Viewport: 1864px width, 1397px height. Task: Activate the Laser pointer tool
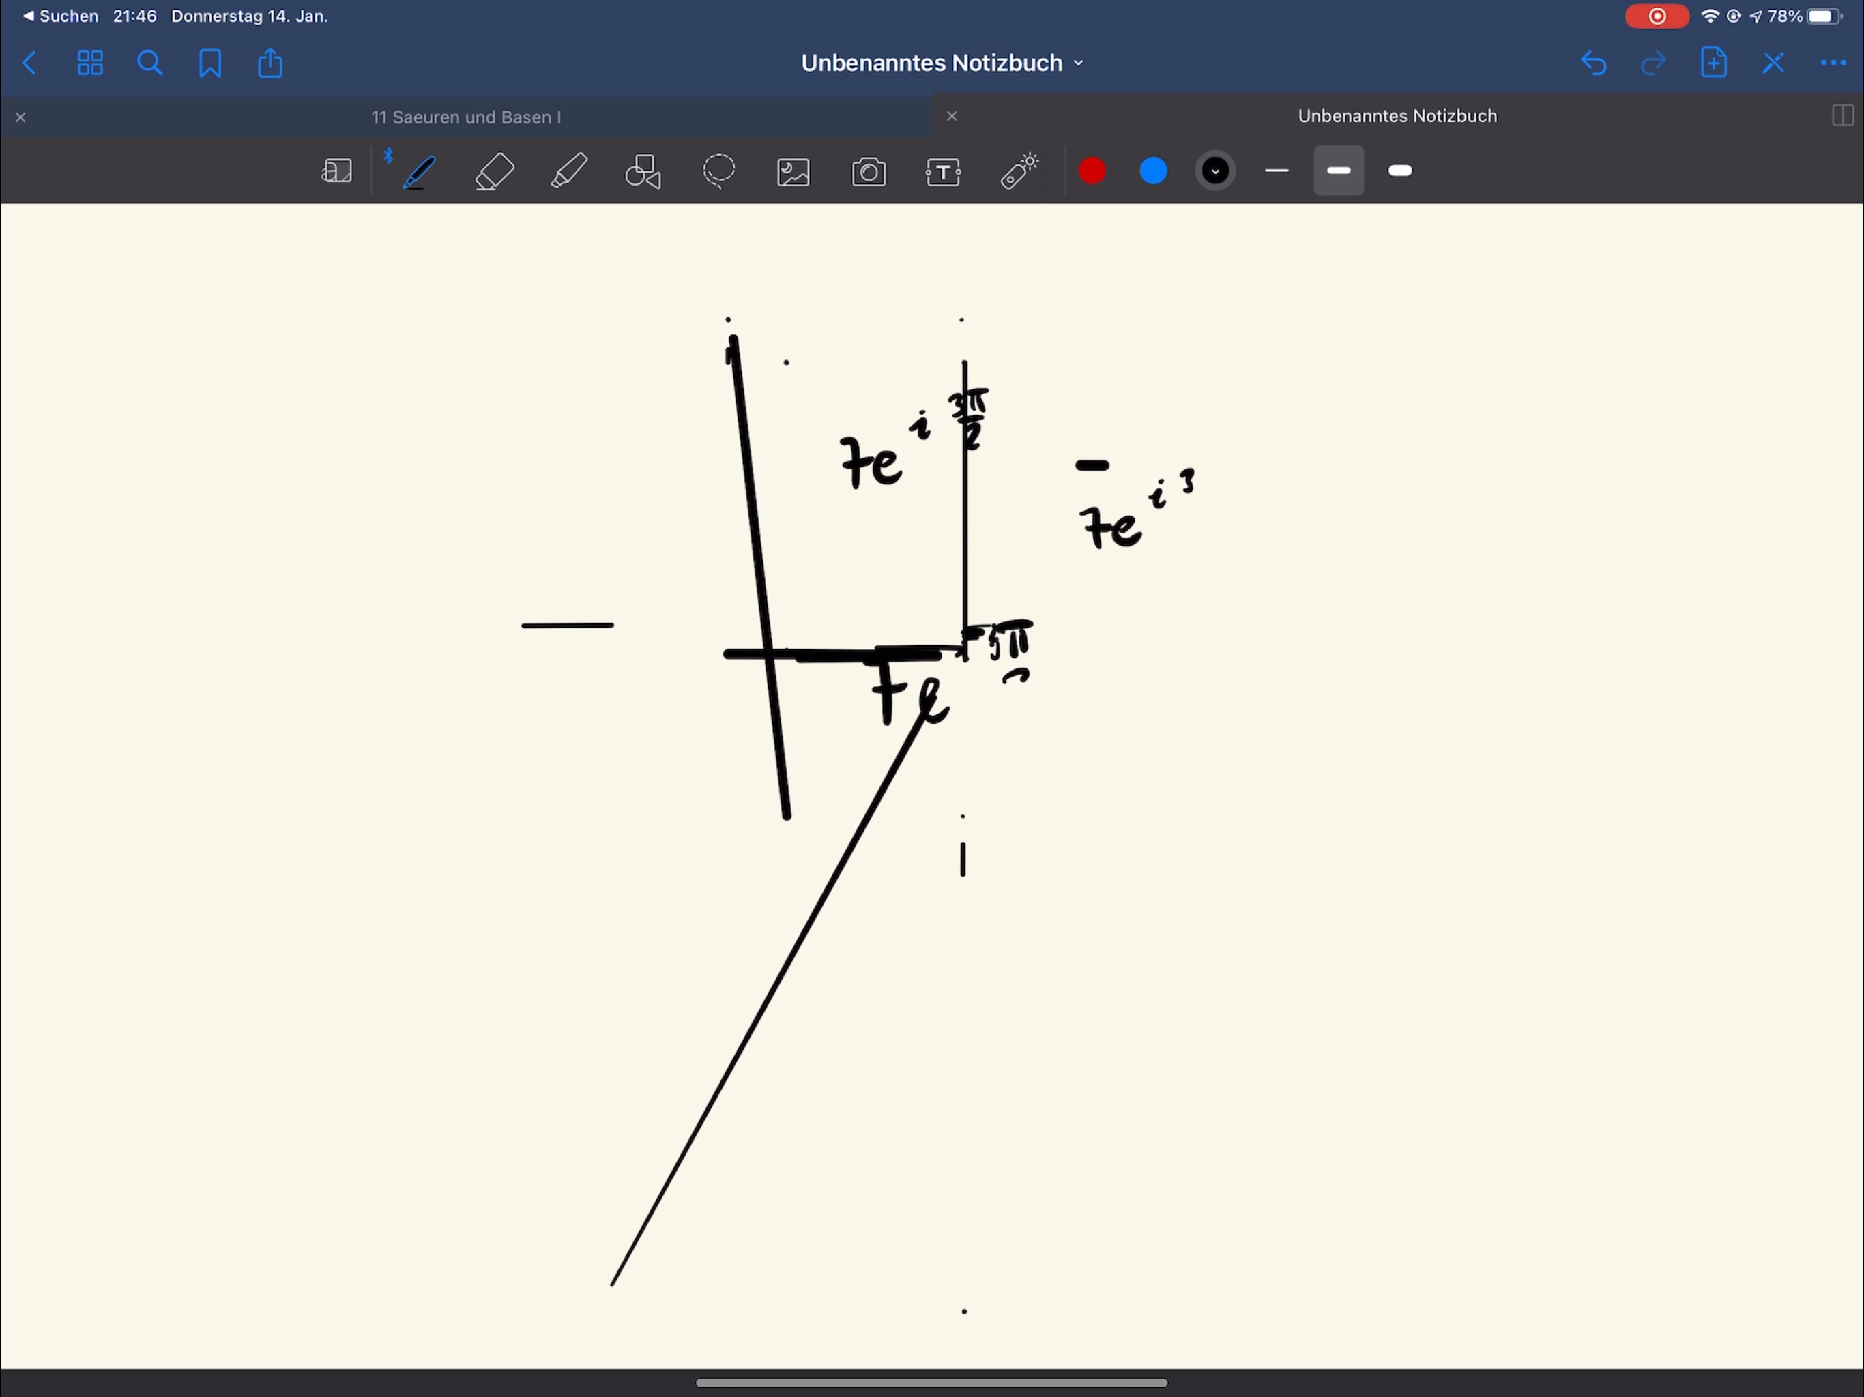[1019, 172]
